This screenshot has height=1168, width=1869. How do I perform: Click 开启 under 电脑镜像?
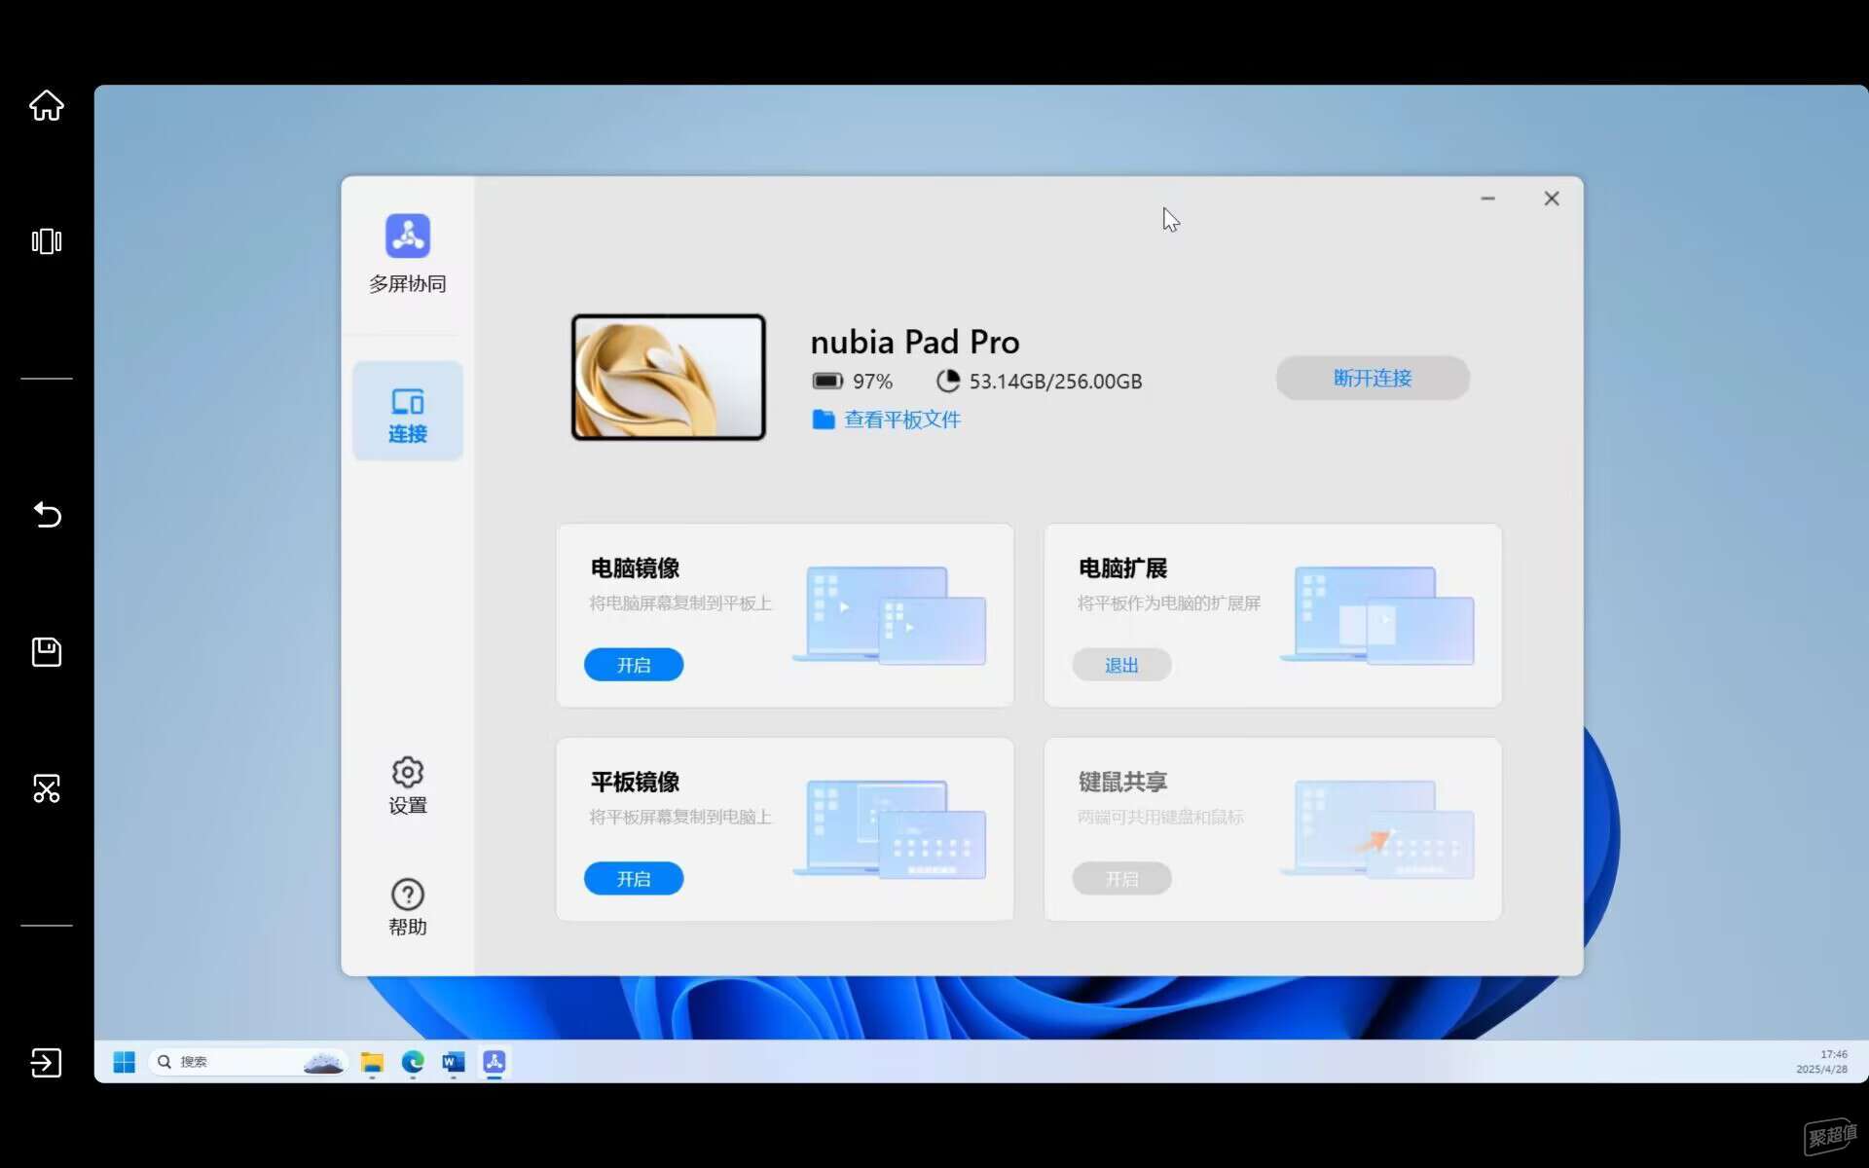pyautogui.click(x=633, y=665)
